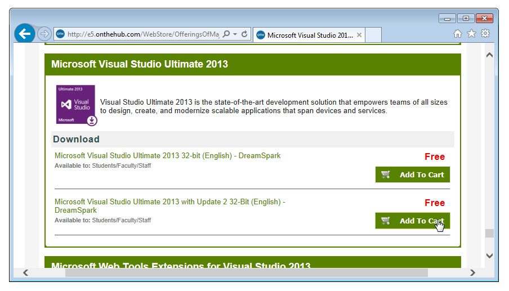Click the horizontal scrollbar thumb

tap(247, 272)
